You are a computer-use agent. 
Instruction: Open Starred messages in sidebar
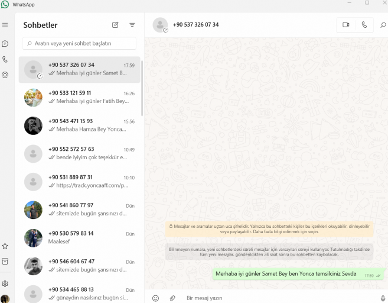[x=5, y=246]
